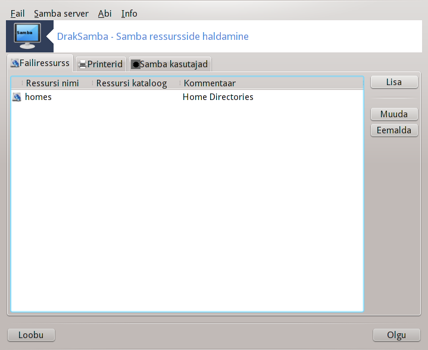Click the Home Directories comment cell
This screenshot has width=428, height=350.
tap(218, 97)
